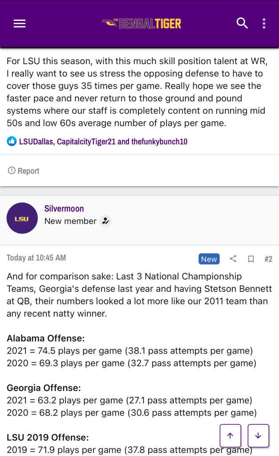The width and height of the screenshot is (279, 456).
Task: Click the blue thumbs-up like icon
Action: click(x=12, y=142)
